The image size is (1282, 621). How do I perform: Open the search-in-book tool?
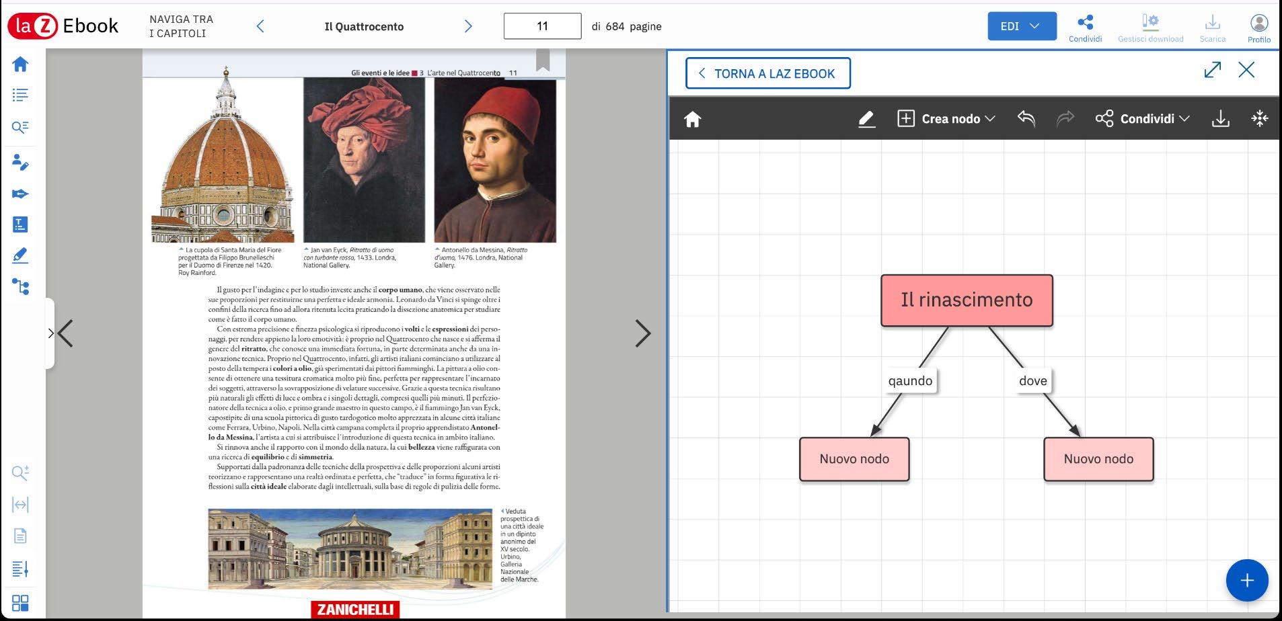[20, 127]
